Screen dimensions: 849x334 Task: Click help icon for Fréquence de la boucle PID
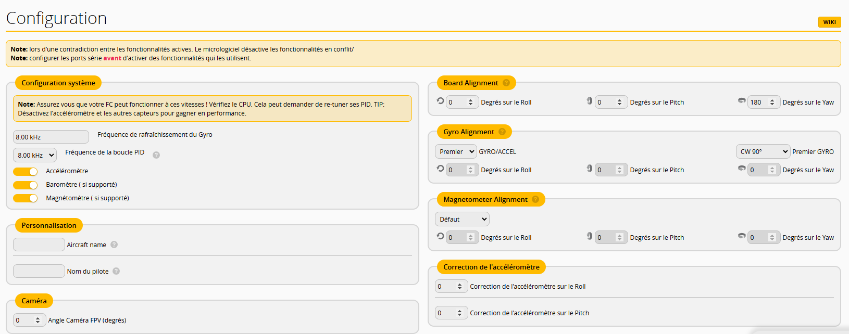point(156,155)
